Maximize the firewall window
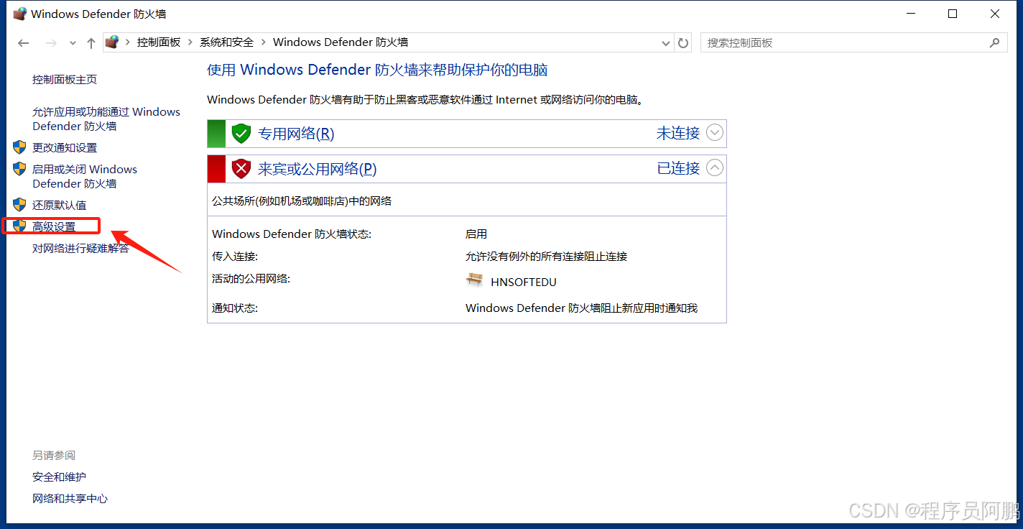Viewport: 1023px width, 529px height. click(953, 14)
